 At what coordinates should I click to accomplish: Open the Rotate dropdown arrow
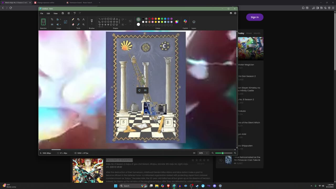click(60, 19)
